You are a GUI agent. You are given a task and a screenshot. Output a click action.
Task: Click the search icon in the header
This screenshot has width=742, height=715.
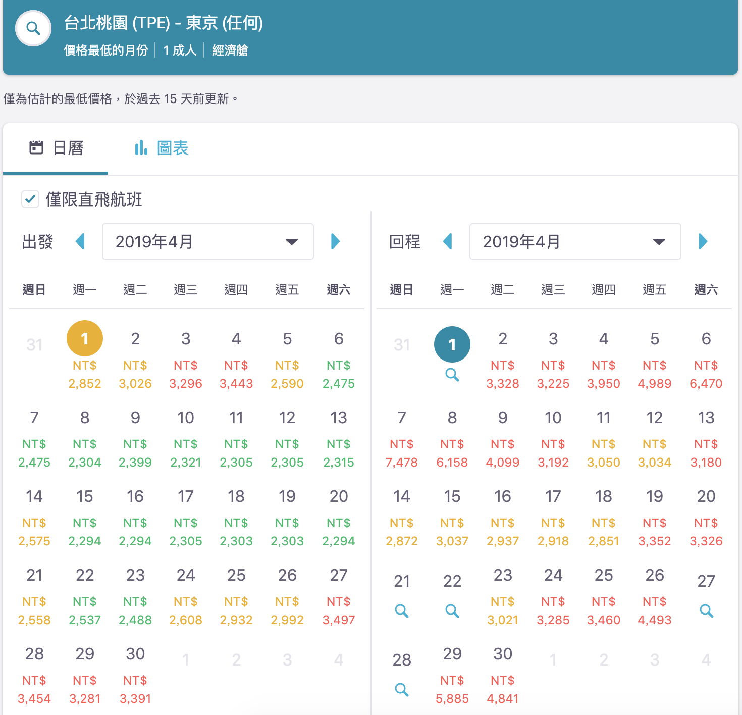tap(33, 28)
